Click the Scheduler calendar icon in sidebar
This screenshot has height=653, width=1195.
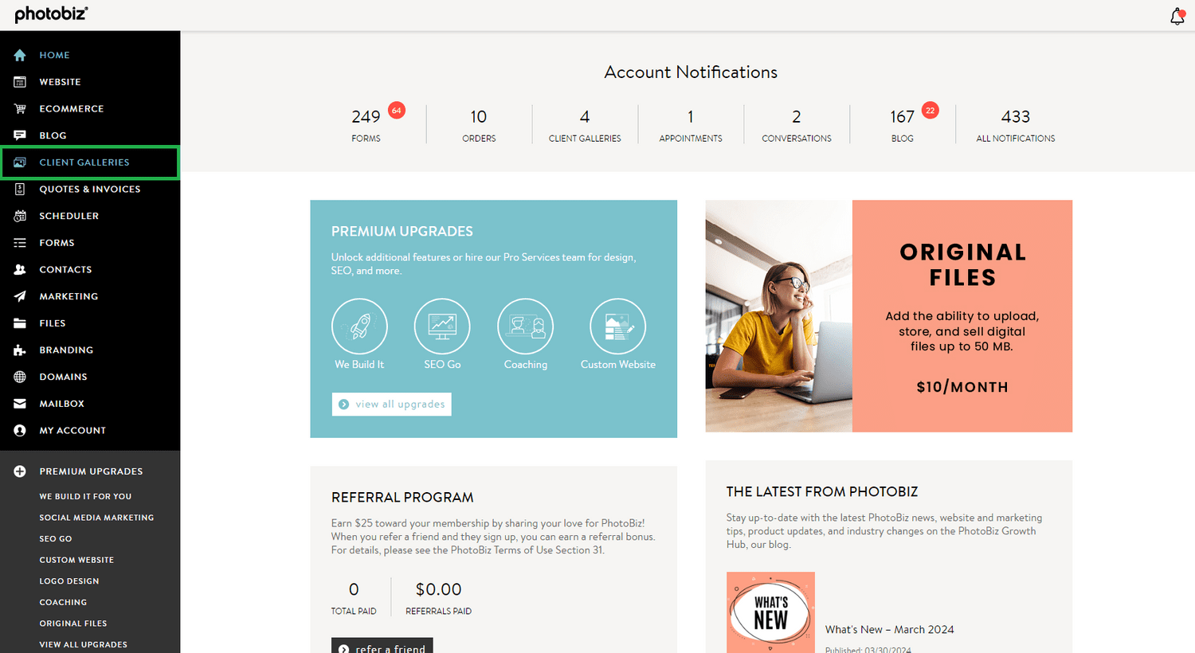[x=20, y=216]
